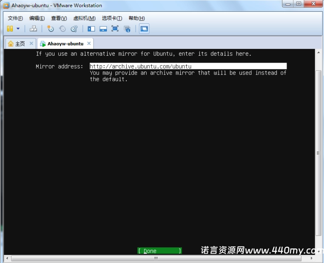This screenshot has width=324, height=263.
Task: Open the 帮助(H) menu
Action: [x=136, y=18]
